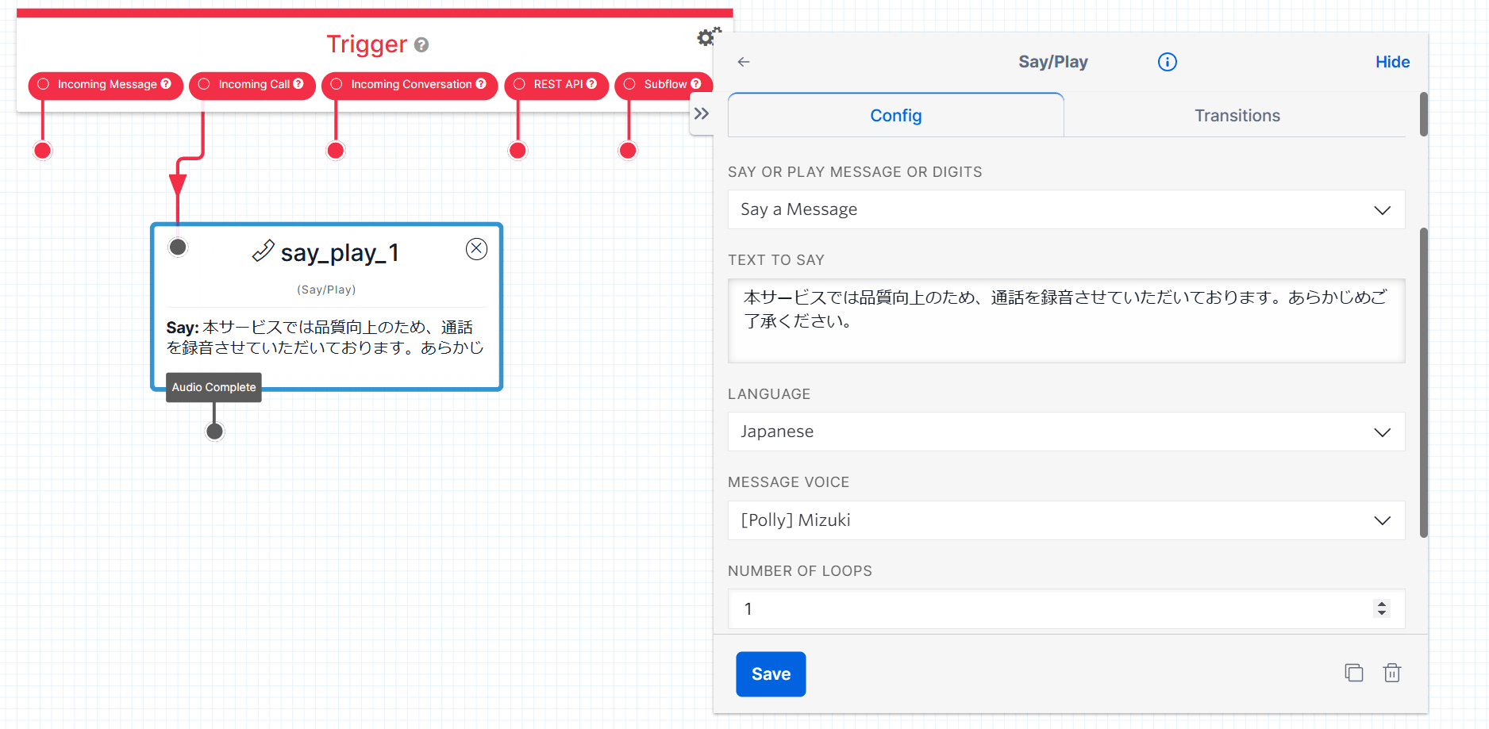Open the Message Voice dropdown showing Polly Mizuki
1489x729 pixels.
point(1066,520)
